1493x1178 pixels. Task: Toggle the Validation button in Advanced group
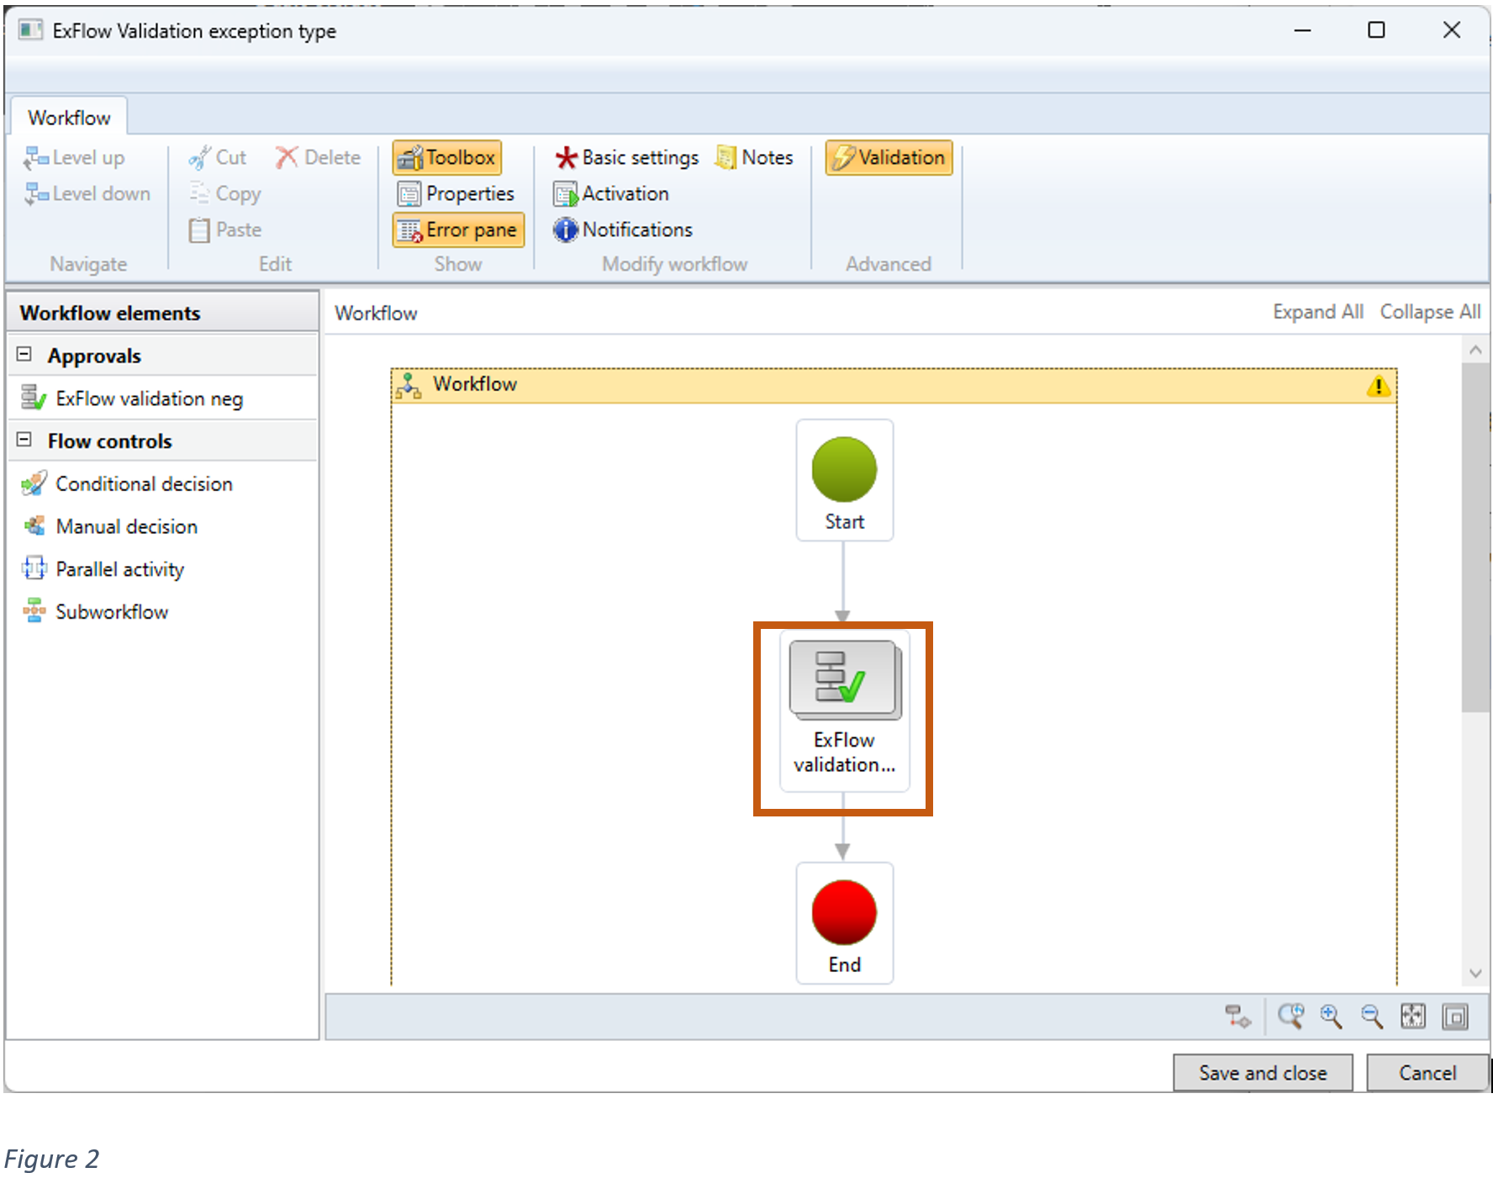click(889, 157)
